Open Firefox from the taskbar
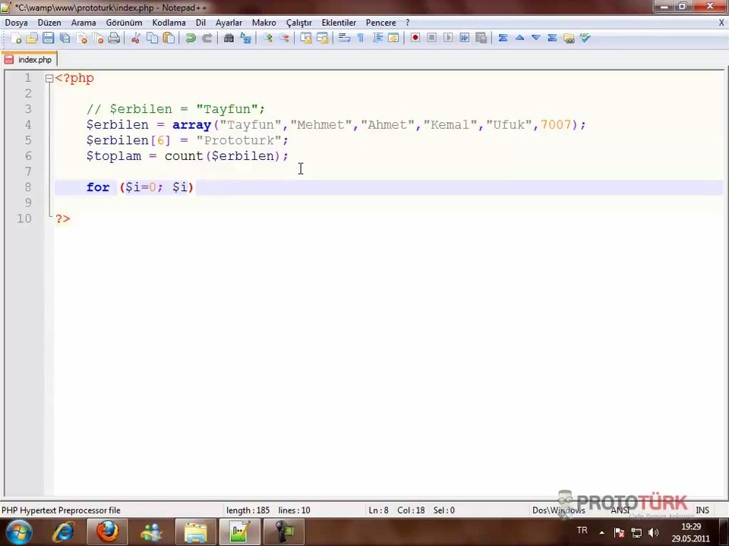The width and height of the screenshot is (729, 546). pyautogui.click(x=107, y=532)
